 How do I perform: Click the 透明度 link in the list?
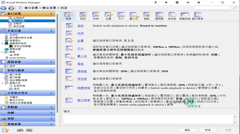(82, 71)
